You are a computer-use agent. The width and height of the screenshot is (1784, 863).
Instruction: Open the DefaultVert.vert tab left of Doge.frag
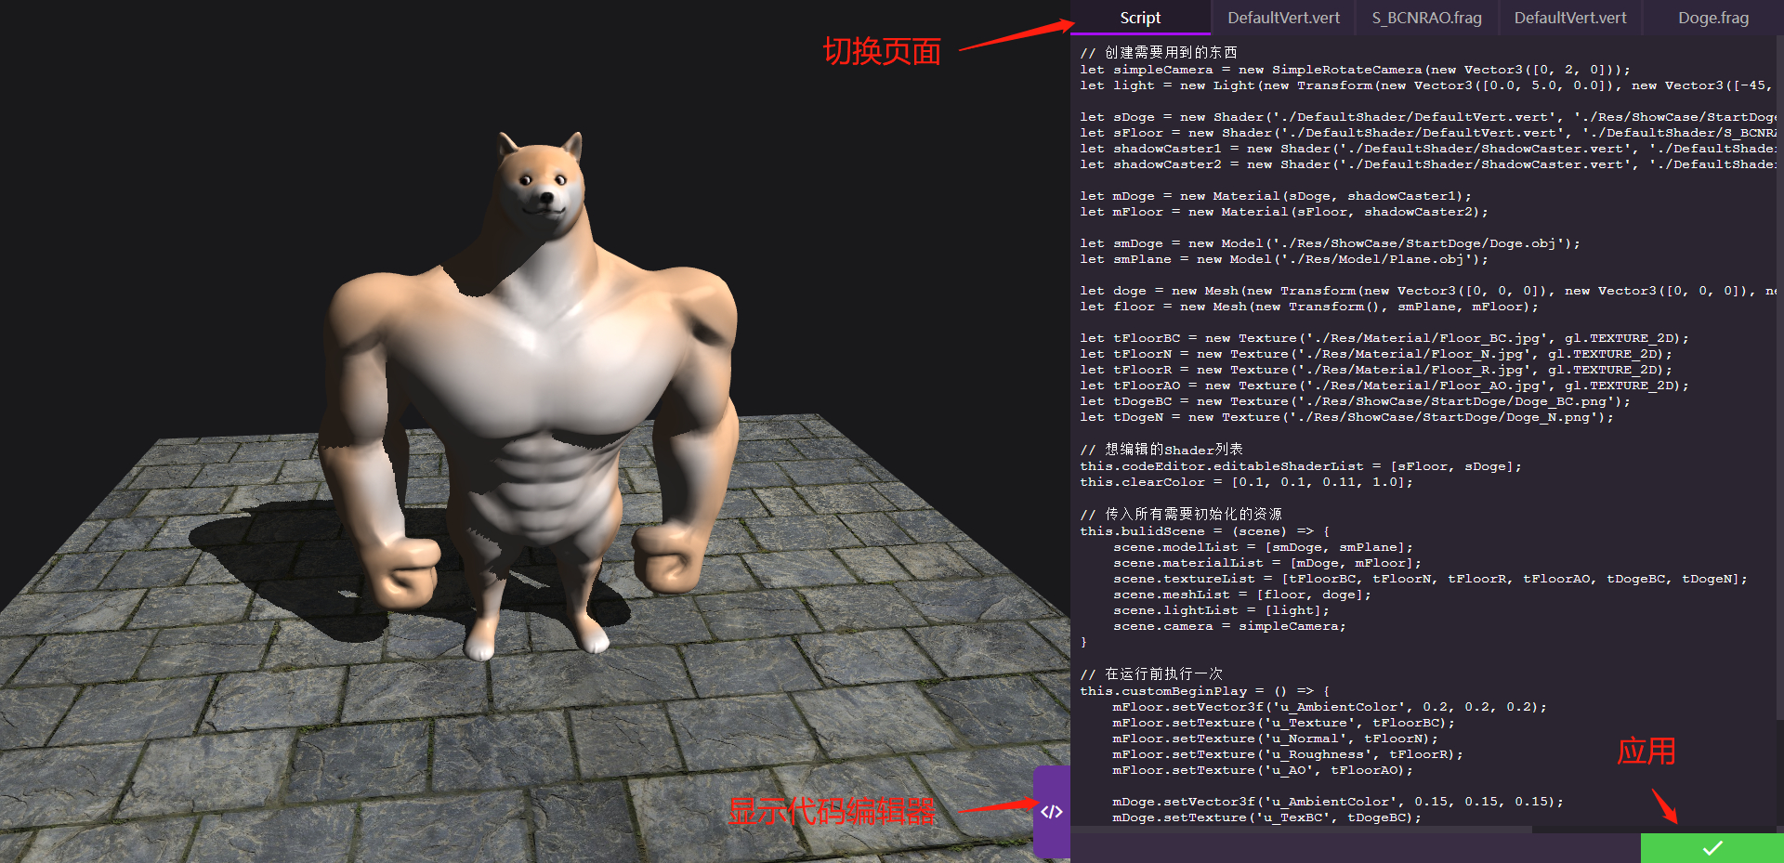[x=1569, y=18]
